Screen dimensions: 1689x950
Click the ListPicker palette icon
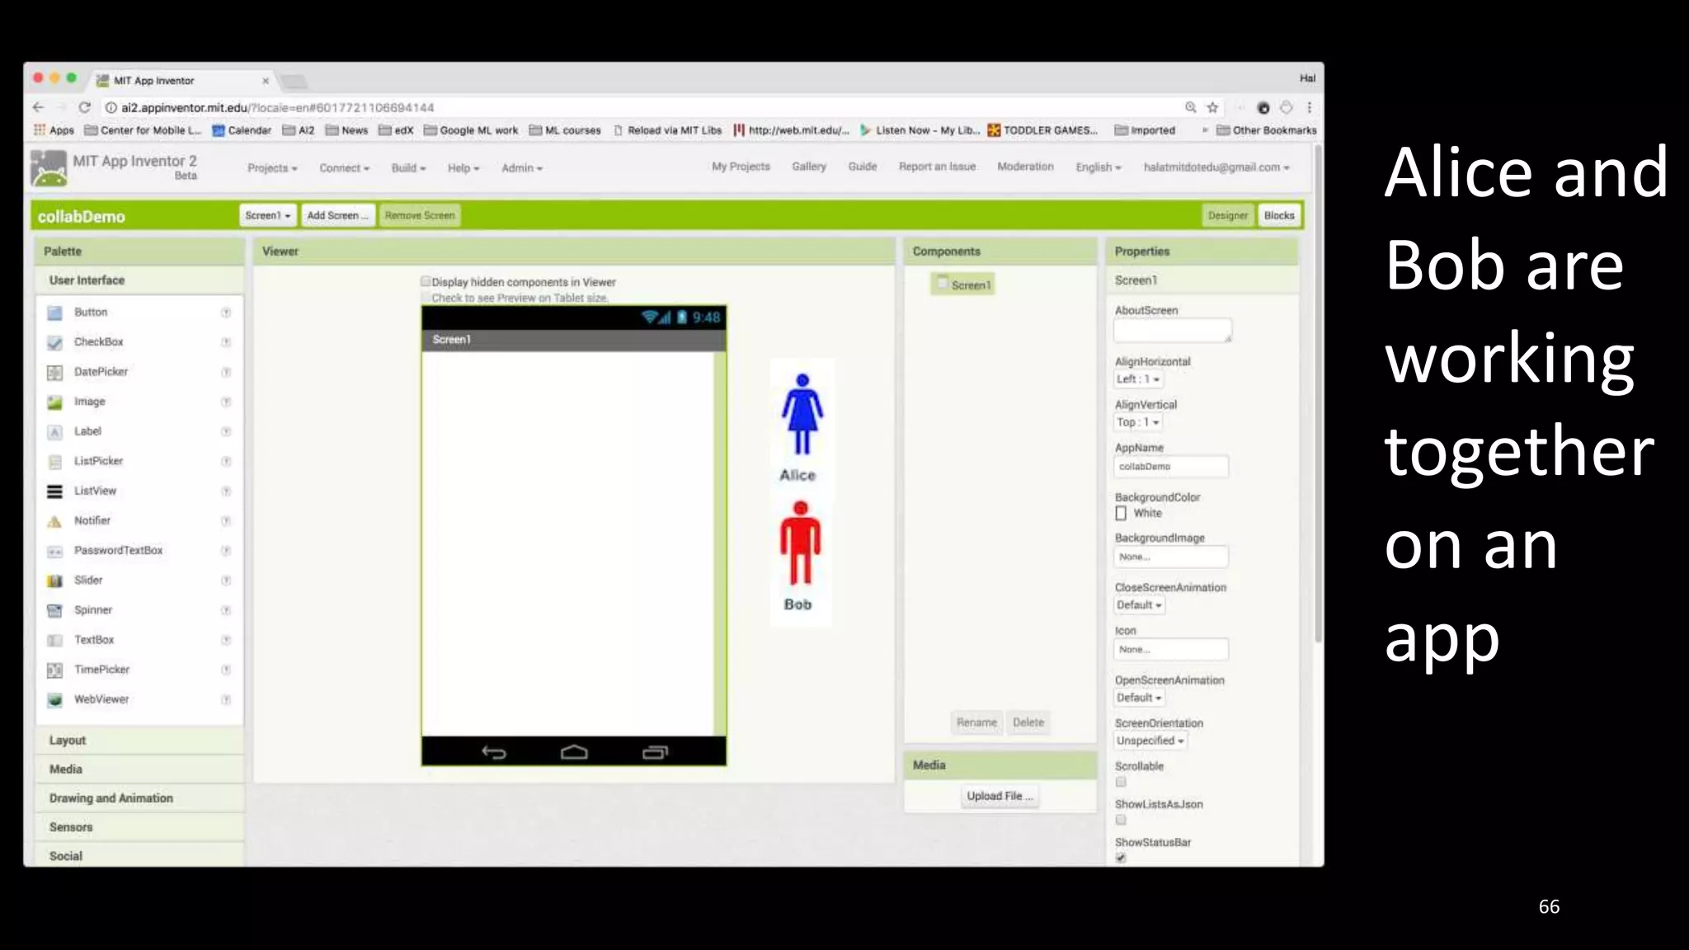54,461
